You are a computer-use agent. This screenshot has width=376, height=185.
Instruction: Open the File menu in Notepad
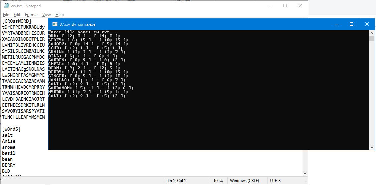click(x=6, y=15)
